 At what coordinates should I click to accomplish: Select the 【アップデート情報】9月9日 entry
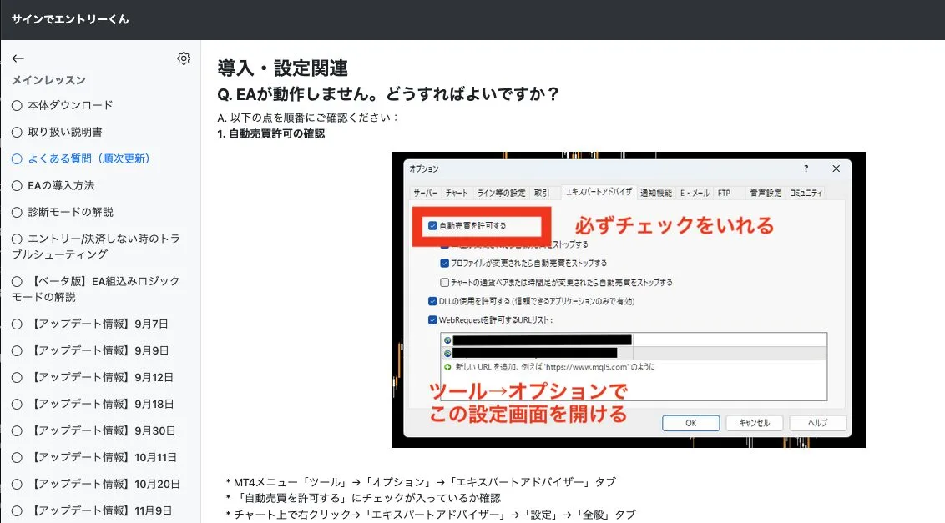point(98,350)
